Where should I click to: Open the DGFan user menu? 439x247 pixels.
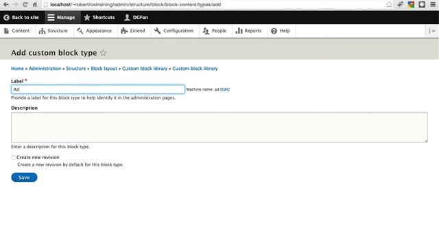point(136,17)
